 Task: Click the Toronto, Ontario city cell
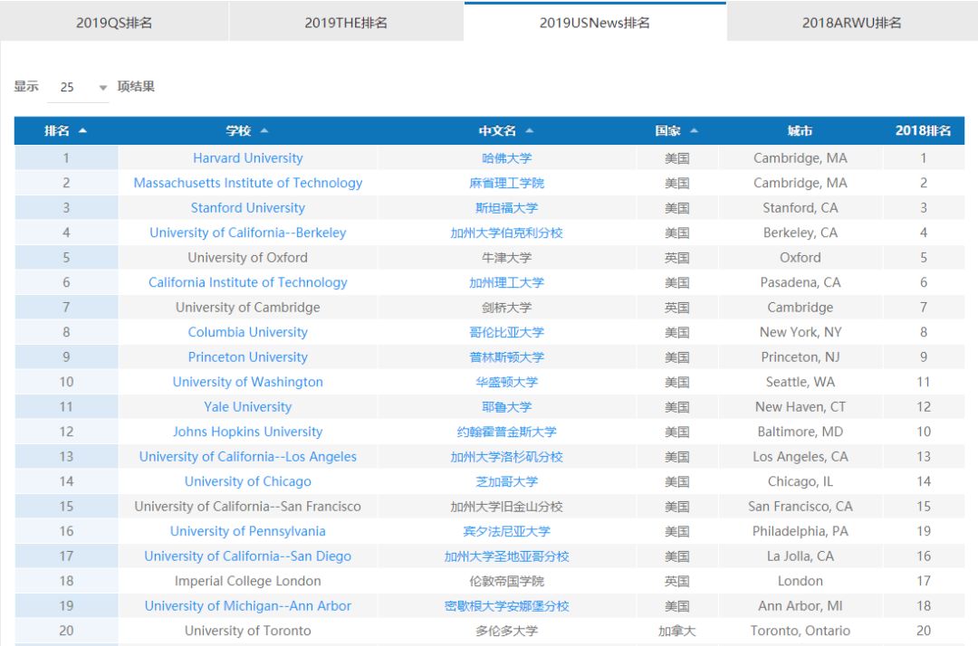[x=801, y=631]
